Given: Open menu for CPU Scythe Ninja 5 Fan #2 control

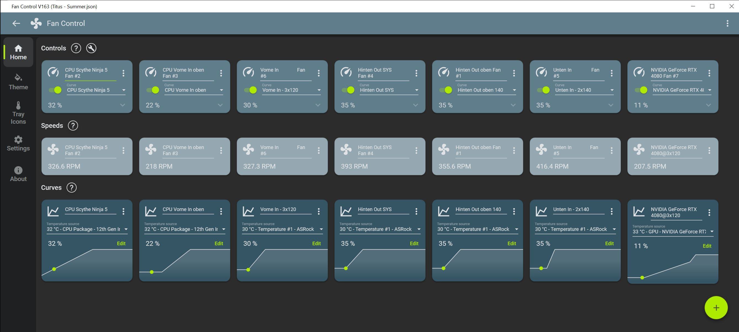Looking at the screenshot, I should click(x=123, y=73).
